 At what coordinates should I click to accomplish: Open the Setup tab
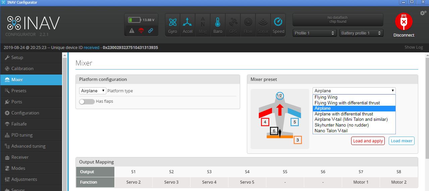(x=31, y=57)
